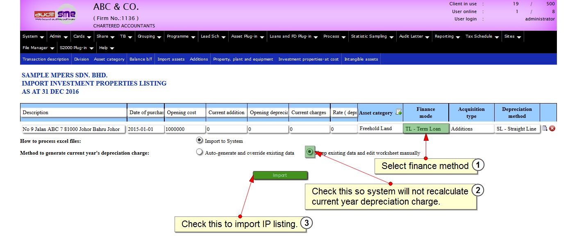
Task: Expand the Tax Schedule menu
Action: (482, 36)
